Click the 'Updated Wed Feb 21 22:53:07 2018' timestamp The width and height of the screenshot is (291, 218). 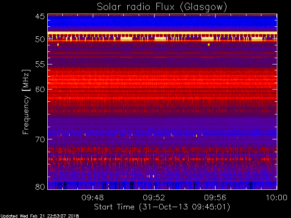click(40, 216)
